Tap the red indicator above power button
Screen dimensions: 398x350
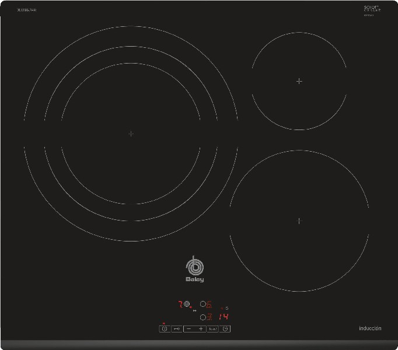point(164,323)
